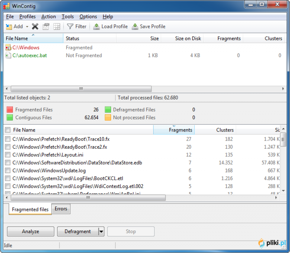Click top list scroll right arrow
The image size is (290, 253).
tap(283, 89)
